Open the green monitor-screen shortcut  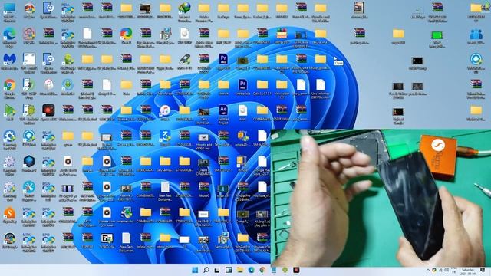(437, 34)
